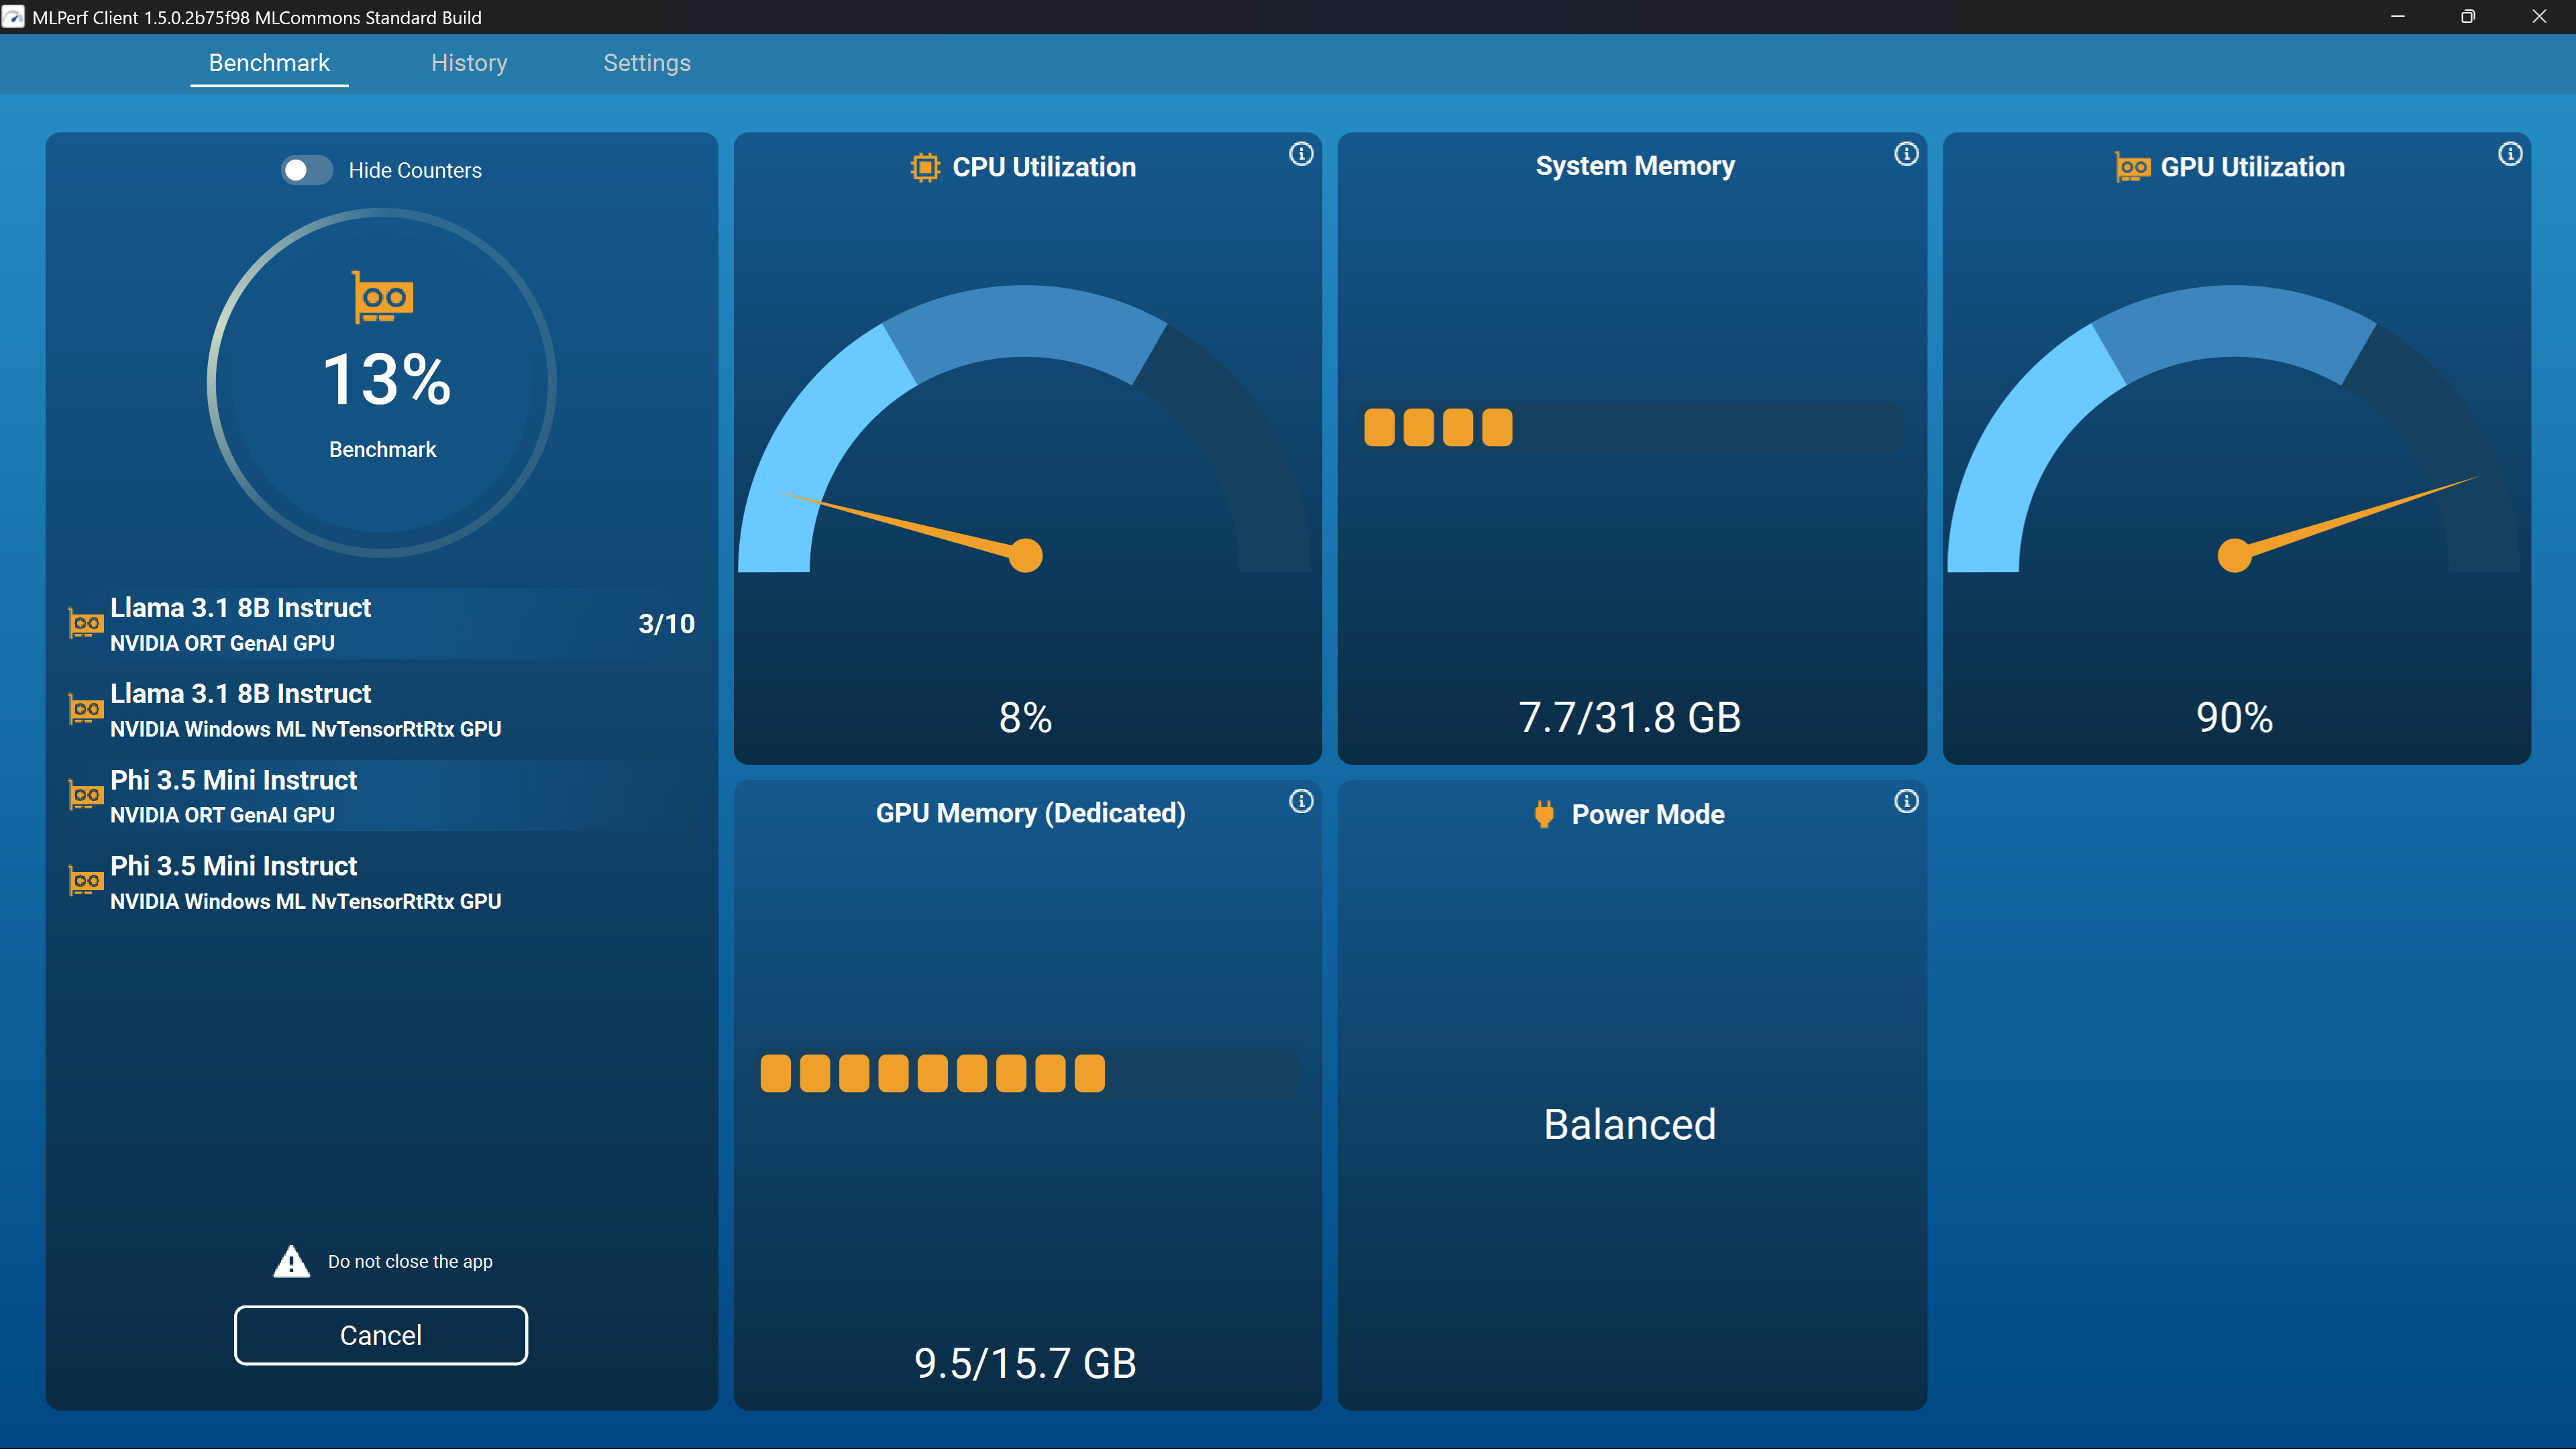The height and width of the screenshot is (1449, 2576).
Task: Click the System Memory info icon
Action: (1906, 154)
